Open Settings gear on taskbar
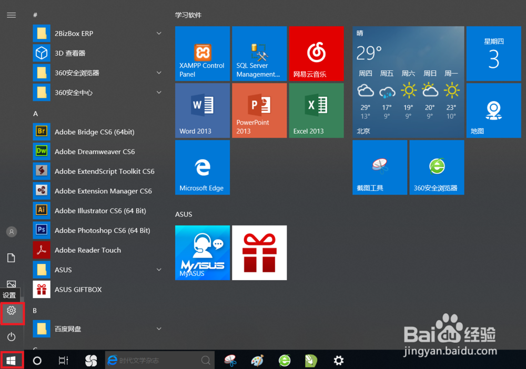526x369 pixels. tap(338, 361)
